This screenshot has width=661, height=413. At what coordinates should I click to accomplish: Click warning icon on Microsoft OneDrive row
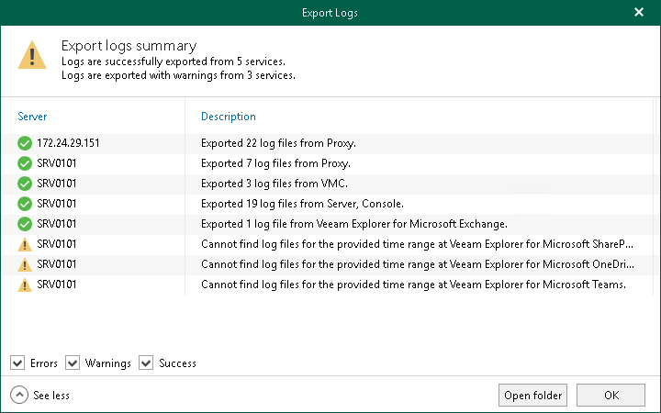point(25,264)
